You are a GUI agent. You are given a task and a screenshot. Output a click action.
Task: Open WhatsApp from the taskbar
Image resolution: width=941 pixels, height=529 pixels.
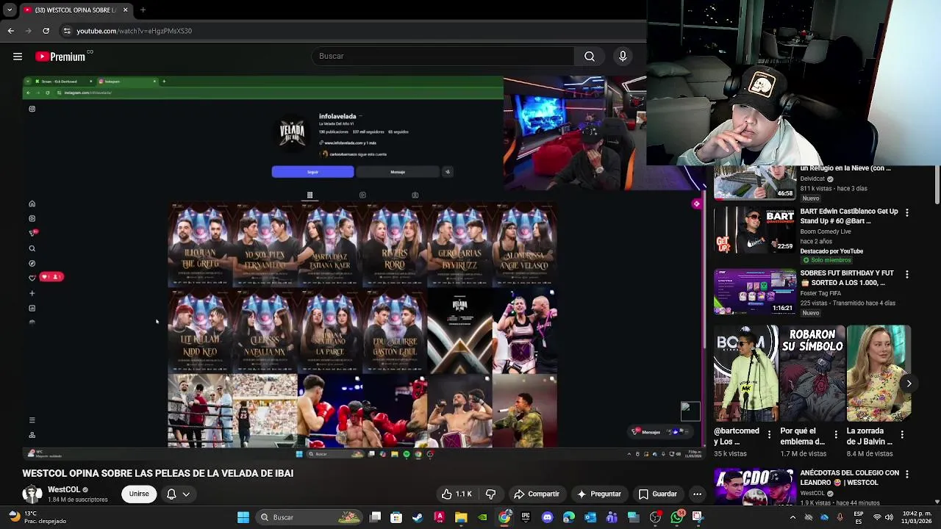tap(677, 517)
